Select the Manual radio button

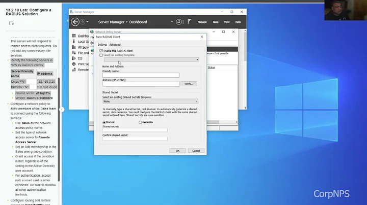pos(104,122)
